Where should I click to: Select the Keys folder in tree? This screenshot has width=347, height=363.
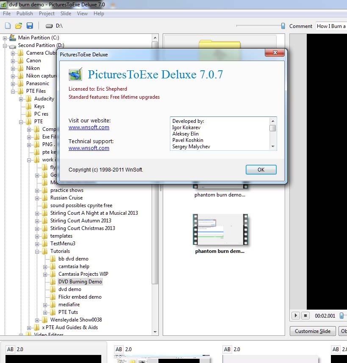(39, 106)
